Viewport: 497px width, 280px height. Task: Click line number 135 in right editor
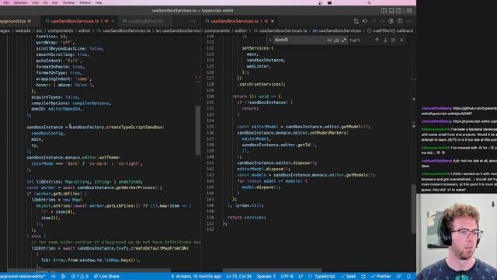[210, 127]
